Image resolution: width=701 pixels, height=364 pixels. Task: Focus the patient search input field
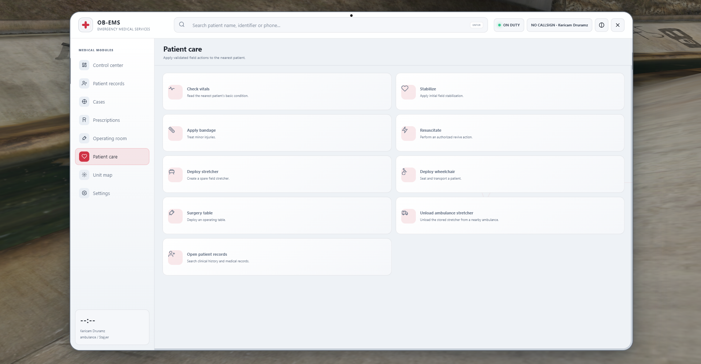tap(331, 25)
